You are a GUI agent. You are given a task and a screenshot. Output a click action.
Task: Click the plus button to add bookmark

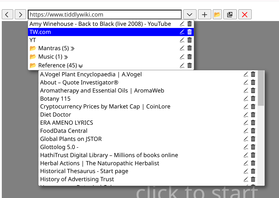(205, 14)
